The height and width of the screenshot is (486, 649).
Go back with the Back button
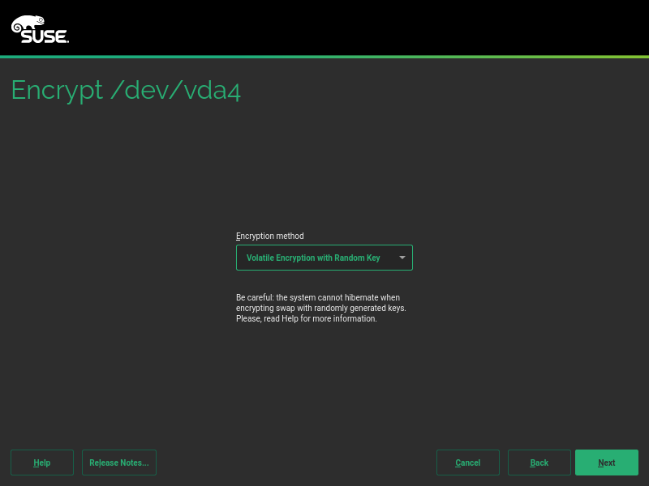(539, 463)
